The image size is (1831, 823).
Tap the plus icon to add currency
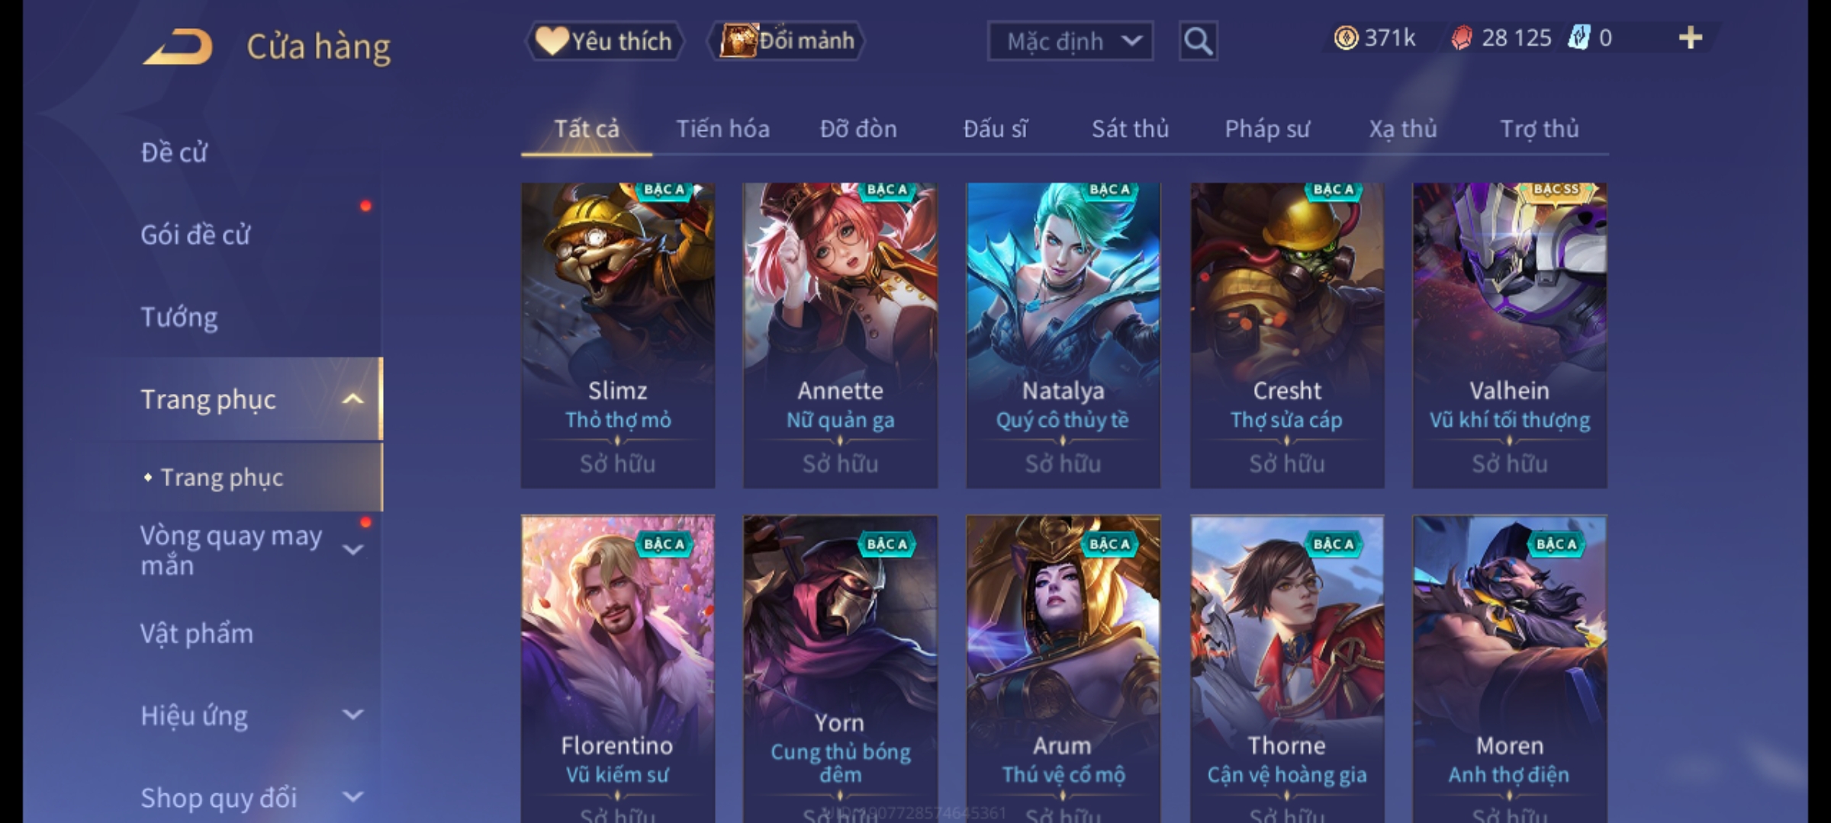tap(1691, 38)
